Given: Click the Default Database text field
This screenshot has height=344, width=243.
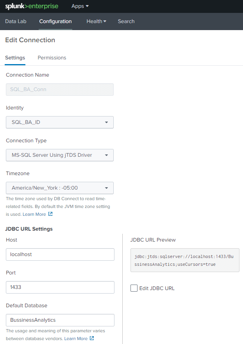Looking at the screenshot, I should point(60,320).
